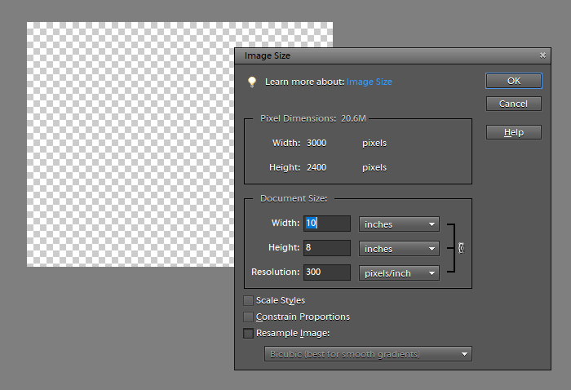Open Help from the dialog
571x390 pixels.
pos(513,132)
